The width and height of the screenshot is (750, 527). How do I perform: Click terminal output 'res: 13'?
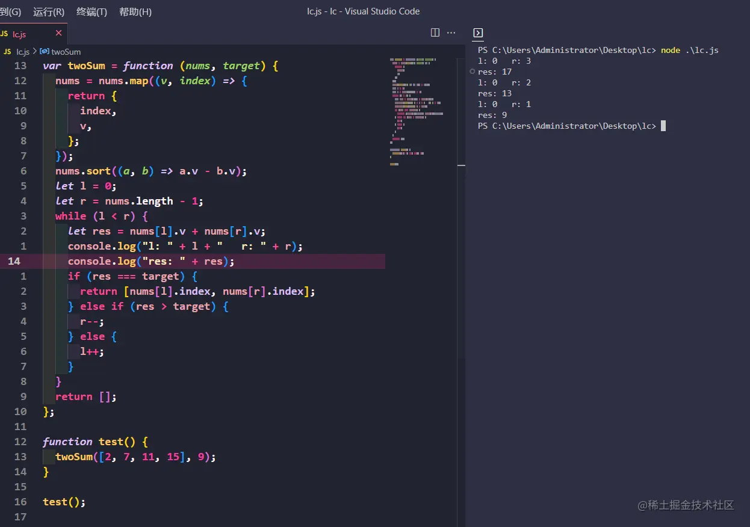pyautogui.click(x=495, y=93)
